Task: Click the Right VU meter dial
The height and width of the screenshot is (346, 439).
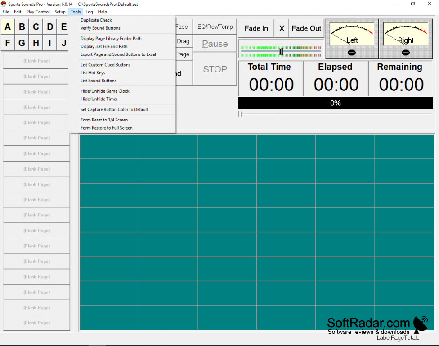Action: [406, 34]
